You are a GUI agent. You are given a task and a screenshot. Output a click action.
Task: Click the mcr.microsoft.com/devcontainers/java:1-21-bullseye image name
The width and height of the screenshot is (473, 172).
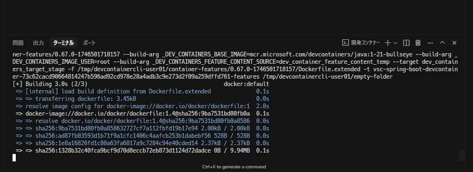click(331, 55)
